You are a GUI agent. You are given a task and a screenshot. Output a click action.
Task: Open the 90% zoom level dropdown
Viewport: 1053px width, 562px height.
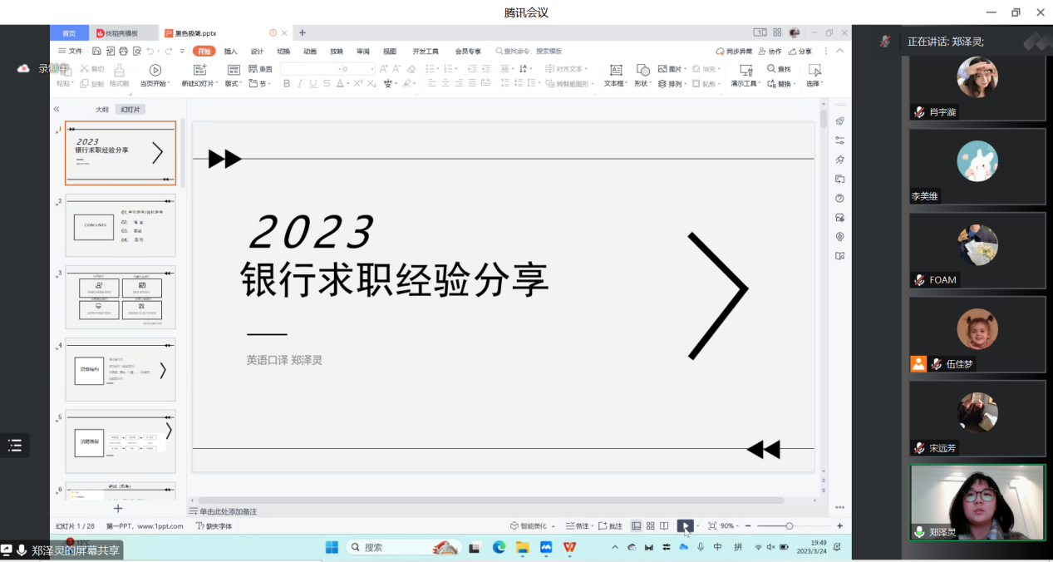tap(729, 526)
